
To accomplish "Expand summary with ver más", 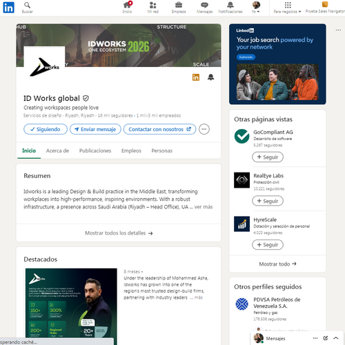I will point(204,207).
